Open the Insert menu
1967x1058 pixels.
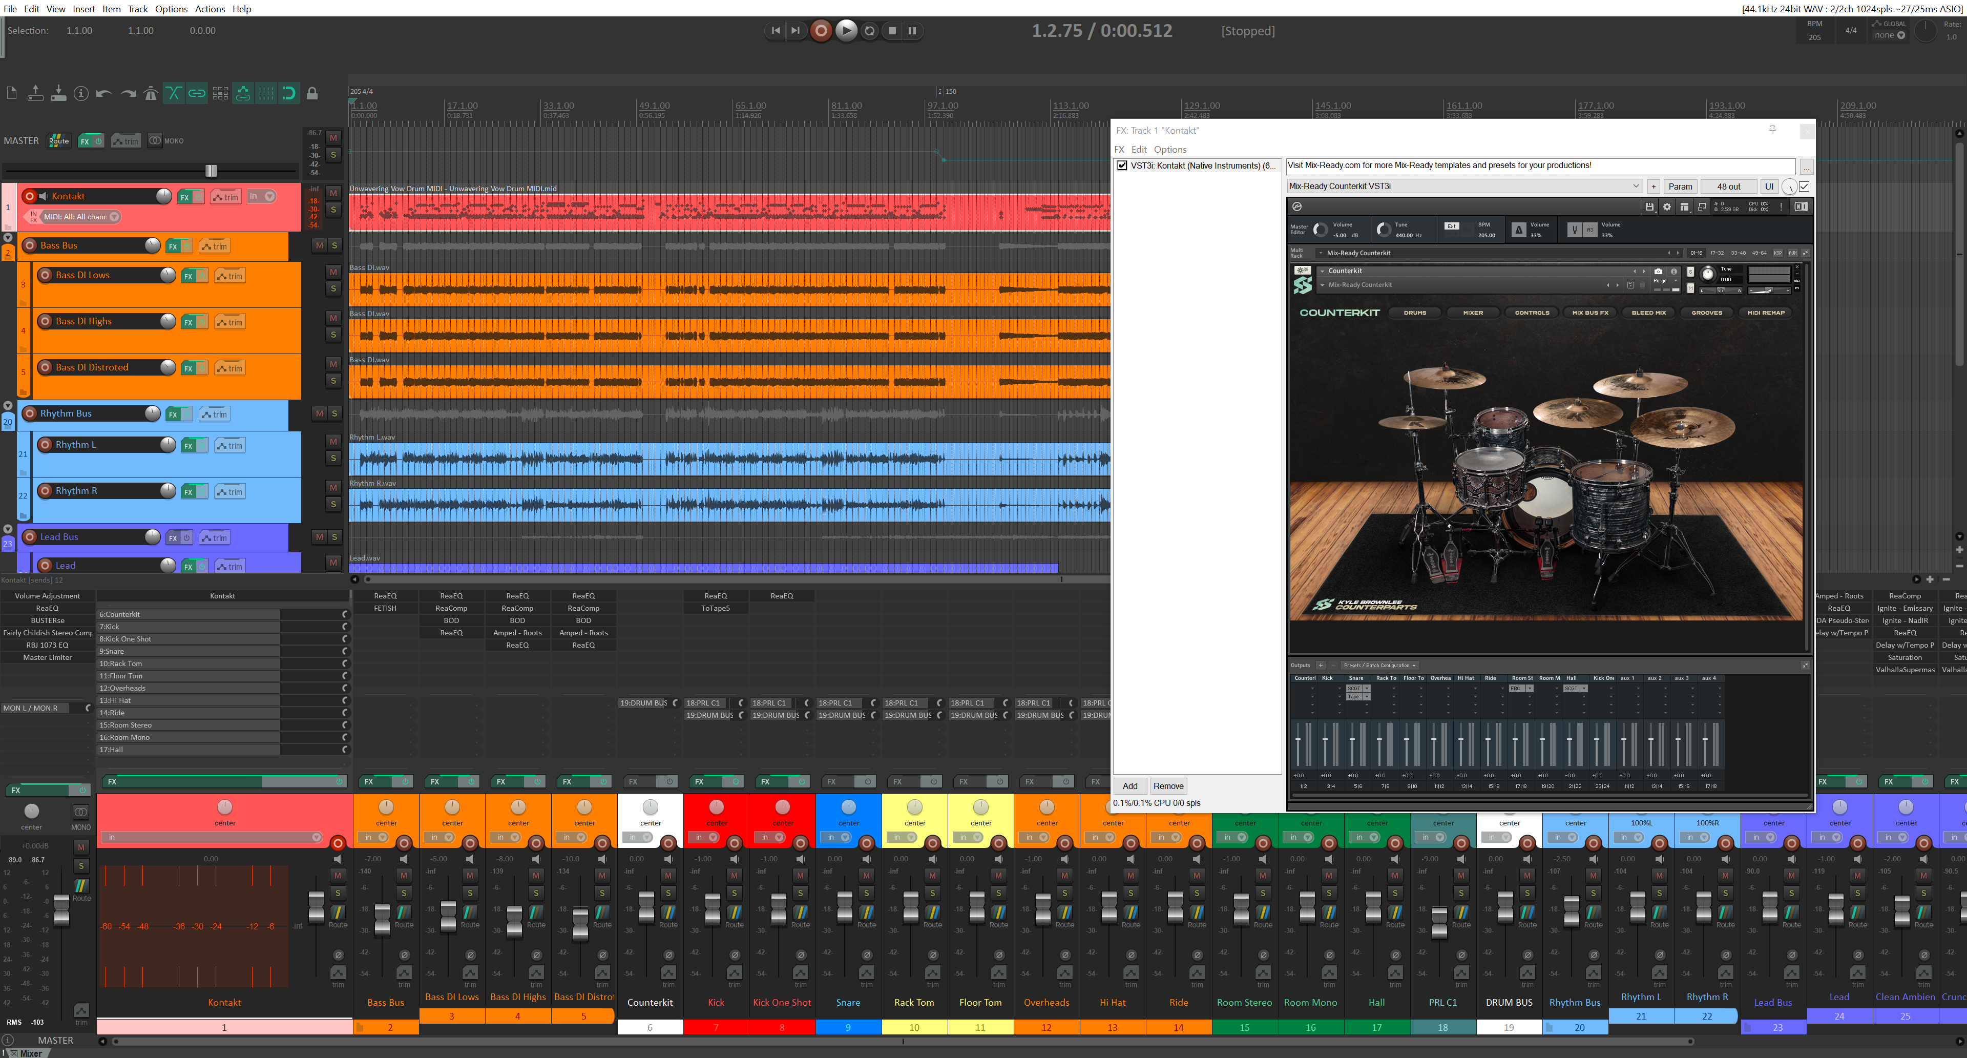(x=83, y=9)
